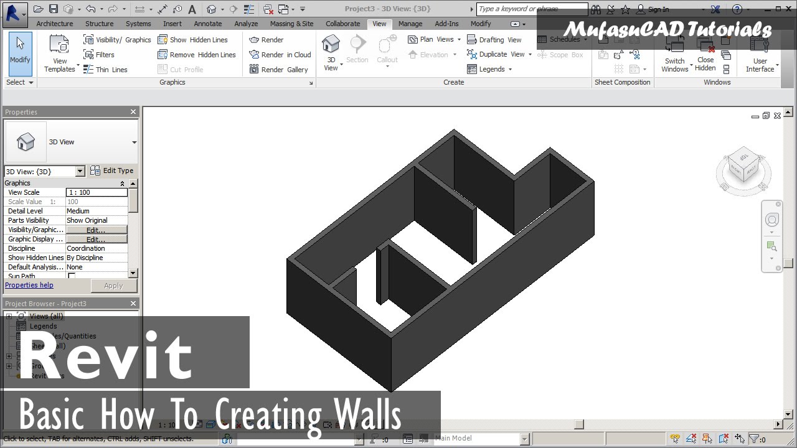Expand the Select panel dropdown
797x448 pixels.
(19, 82)
